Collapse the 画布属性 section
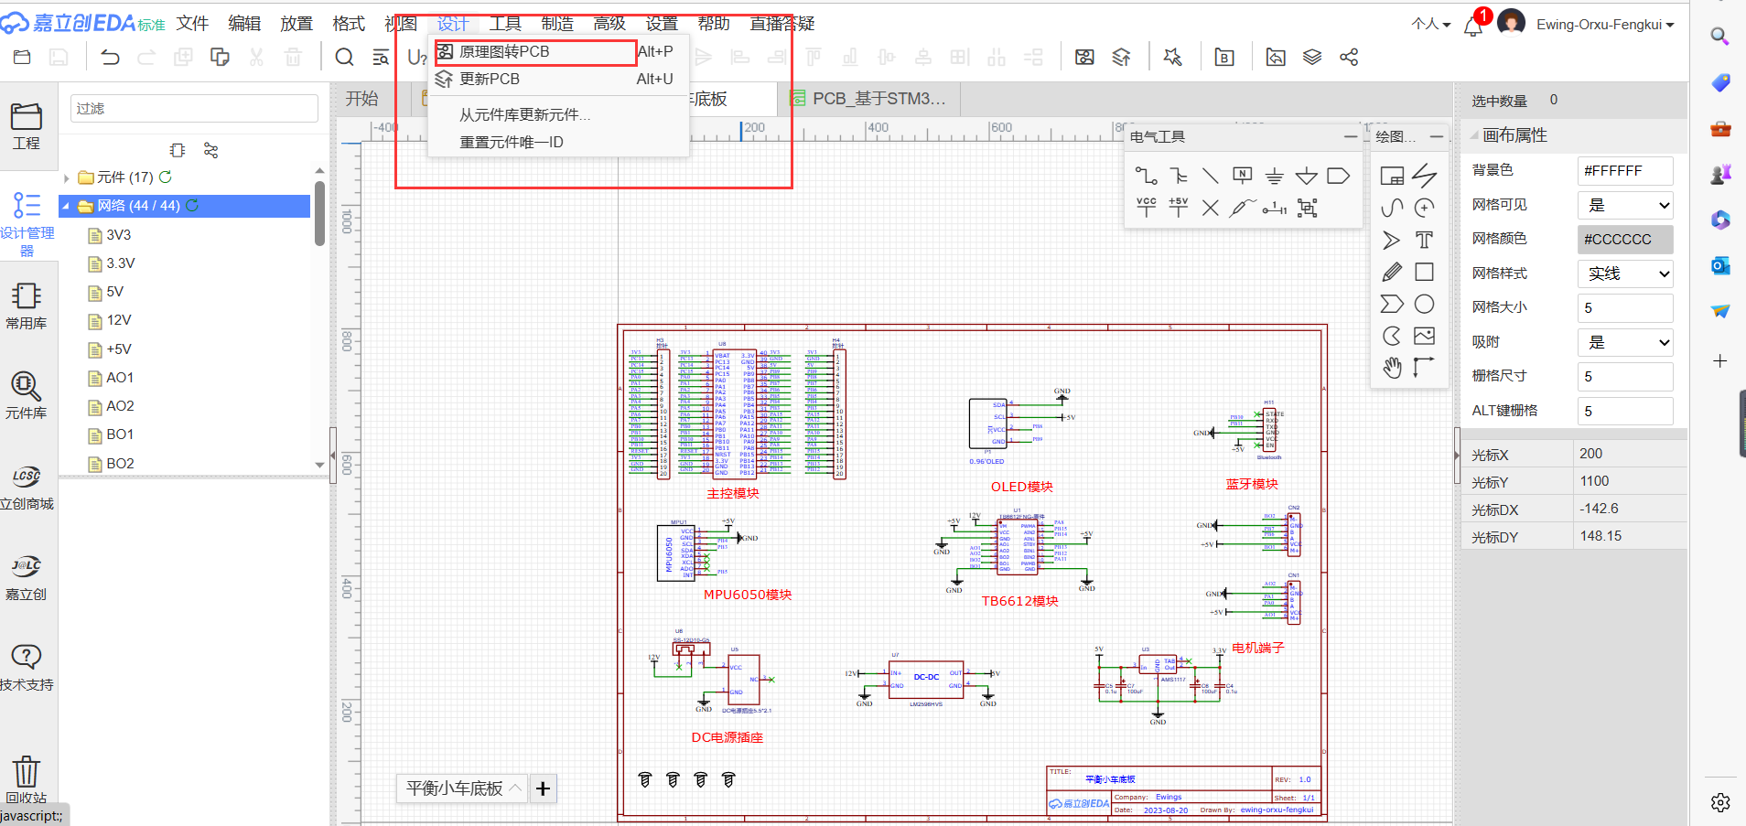The image size is (1746, 826). (x=1474, y=135)
